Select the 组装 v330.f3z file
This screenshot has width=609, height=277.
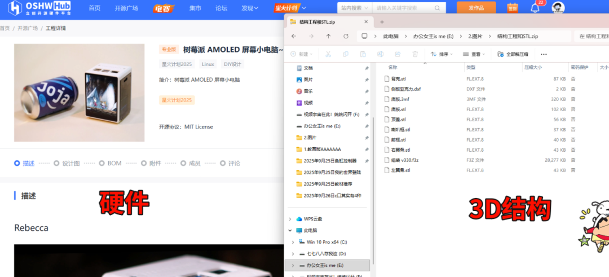coord(404,160)
